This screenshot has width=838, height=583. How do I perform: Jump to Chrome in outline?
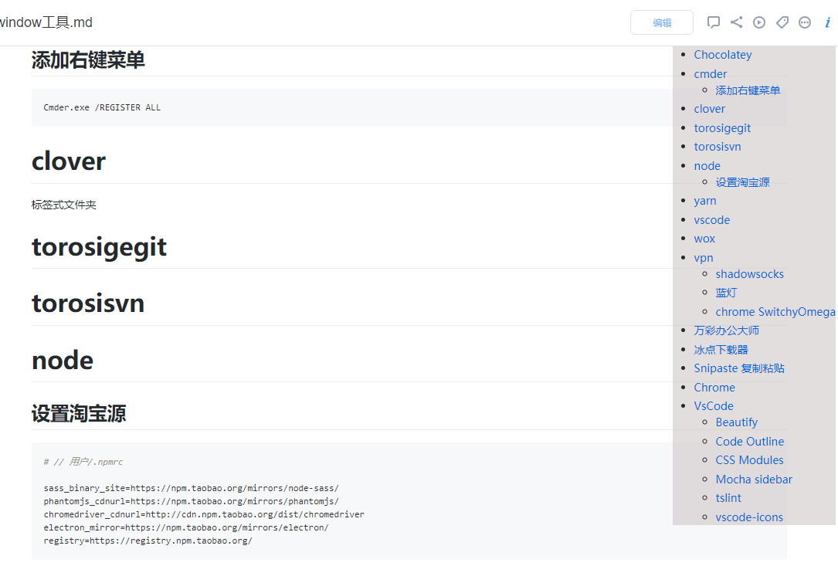(x=714, y=388)
